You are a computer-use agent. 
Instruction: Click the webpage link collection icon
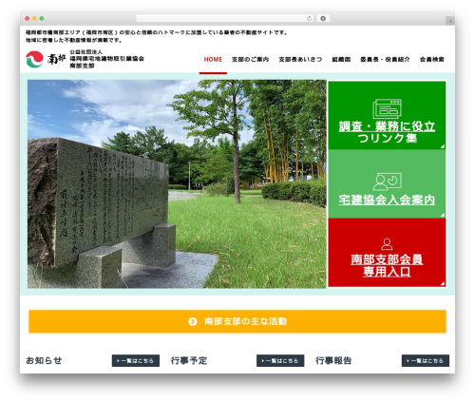(387, 108)
